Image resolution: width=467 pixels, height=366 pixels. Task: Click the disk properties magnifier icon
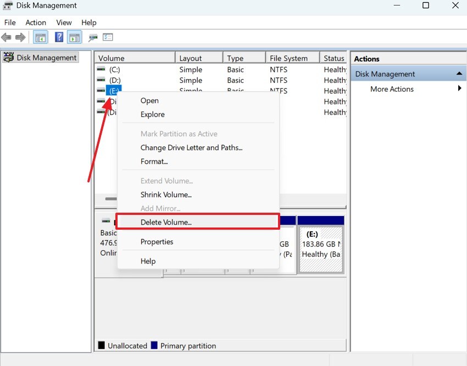(x=92, y=37)
